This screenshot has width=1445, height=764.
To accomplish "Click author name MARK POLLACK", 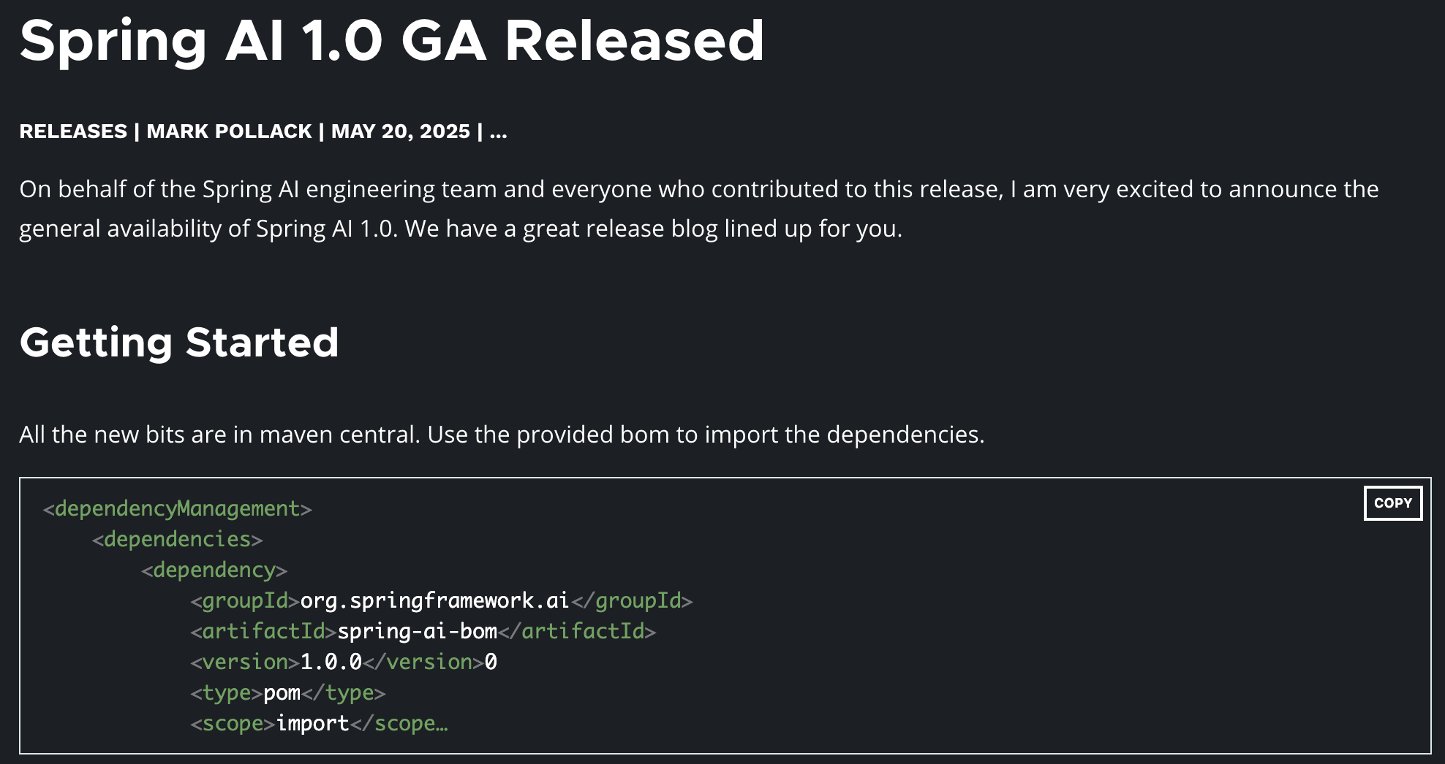I will point(229,131).
